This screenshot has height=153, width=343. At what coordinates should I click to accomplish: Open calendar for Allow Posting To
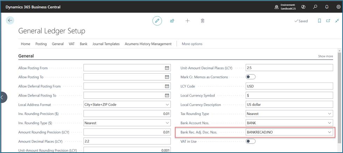(167, 77)
